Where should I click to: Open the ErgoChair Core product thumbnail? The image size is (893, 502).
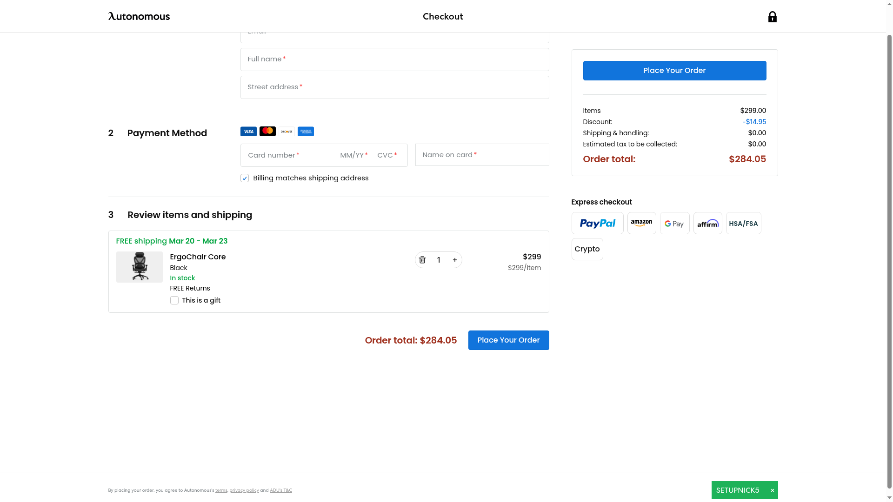click(x=139, y=267)
